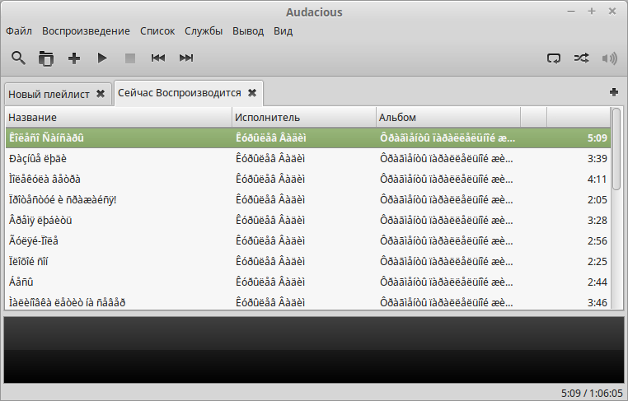Select the track lasting 2:25
628x401 pixels.
point(308,262)
